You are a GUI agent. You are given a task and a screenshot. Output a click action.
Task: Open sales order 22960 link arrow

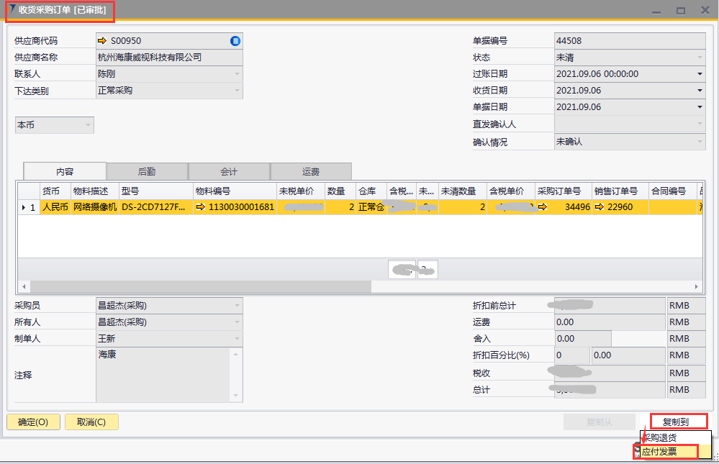click(x=599, y=207)
